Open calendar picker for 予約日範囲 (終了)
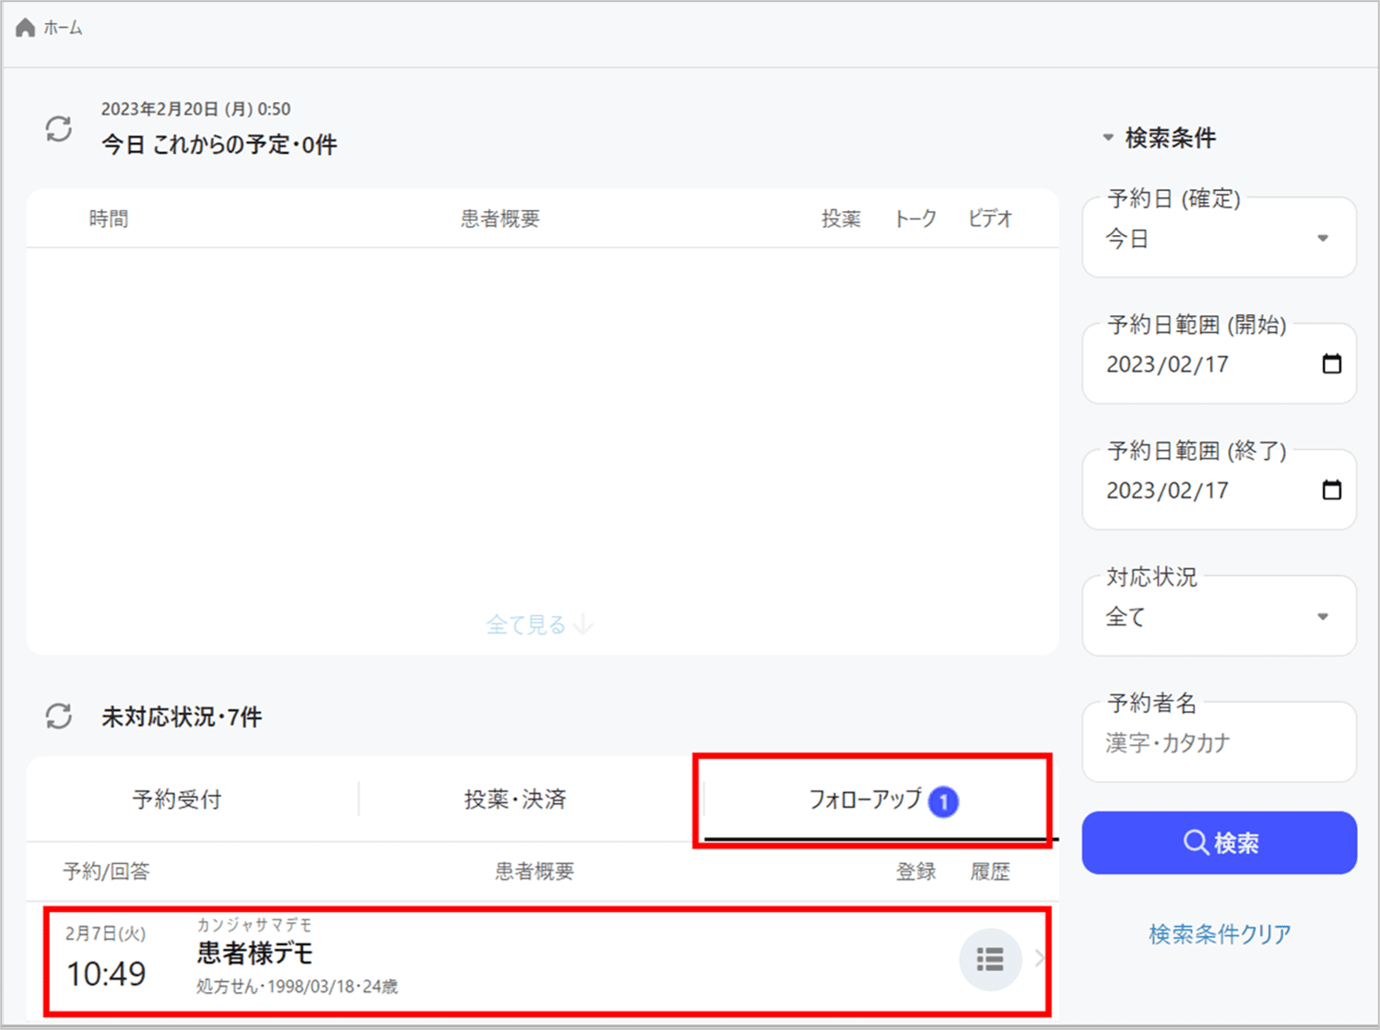The image size is (1380, 1030). click(x=1331, y=490)
